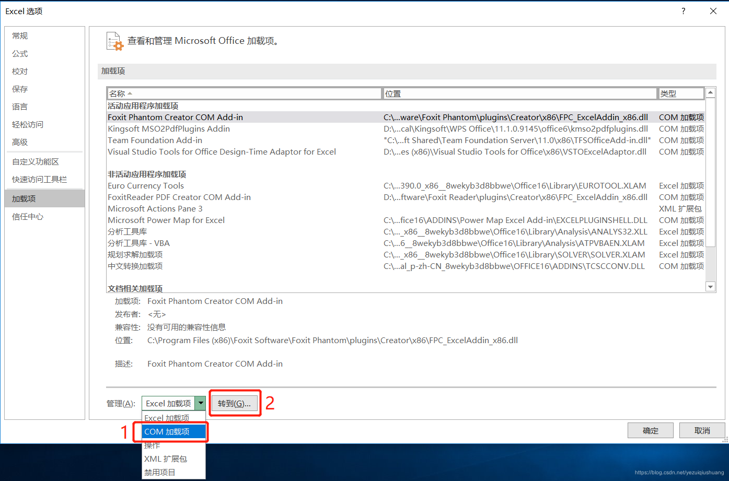Select Microsoft Power Map for Excel row
The width and height of the screenshot is (729, 481).
point(406,220)
